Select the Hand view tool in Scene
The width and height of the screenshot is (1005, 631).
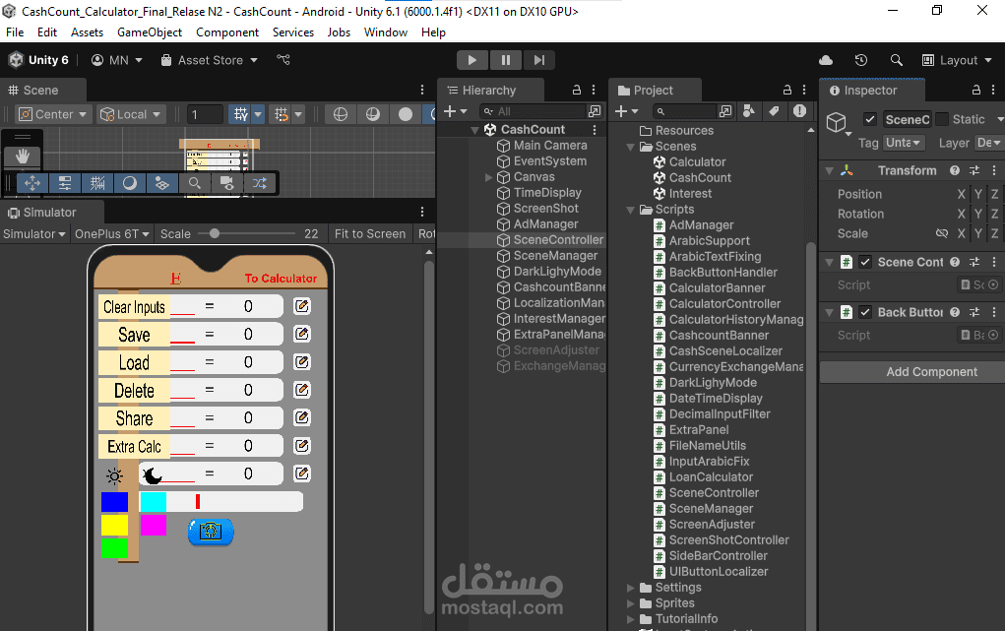(x=23, y=156)
